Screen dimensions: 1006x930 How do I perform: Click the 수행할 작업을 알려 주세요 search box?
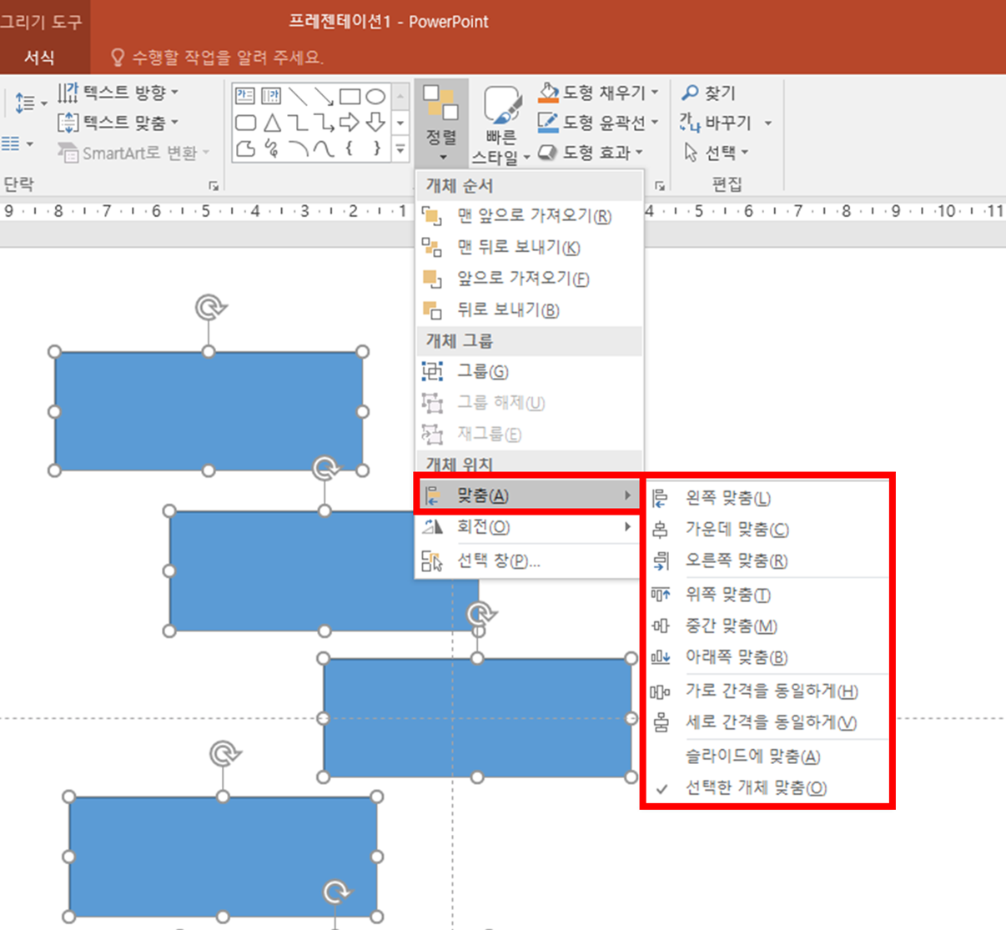point(216,58)
